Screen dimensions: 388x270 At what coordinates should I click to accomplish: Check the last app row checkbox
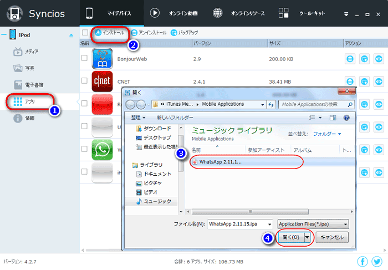pyautogui.click(x=84, y=171)
